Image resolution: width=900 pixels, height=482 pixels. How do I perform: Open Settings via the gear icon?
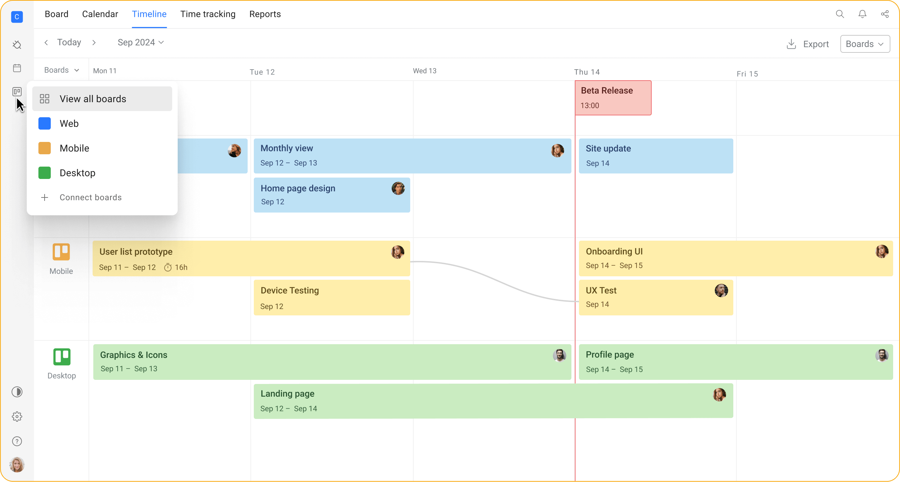pyautogui.click(x=17, y=416)
